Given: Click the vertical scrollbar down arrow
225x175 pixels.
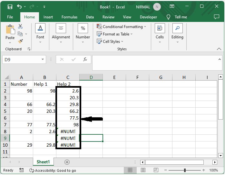Looking at the screenshot, I should click(220, 155).
